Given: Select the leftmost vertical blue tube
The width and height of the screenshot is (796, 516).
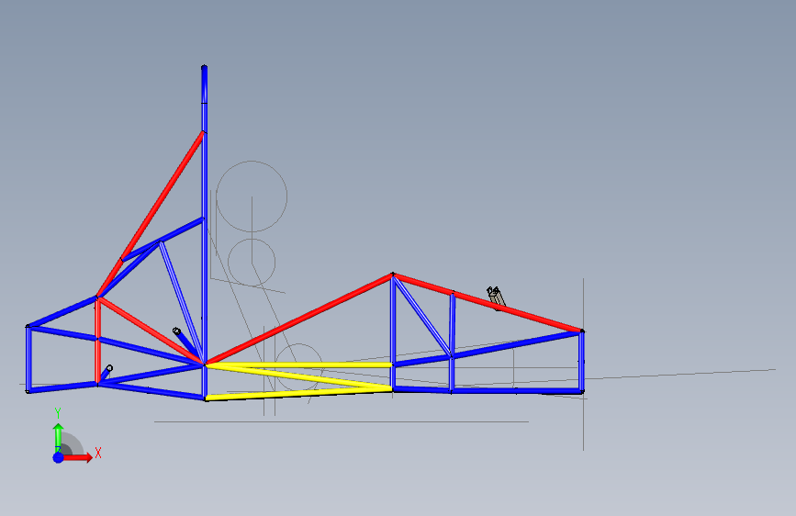Looking at the screenshot, I should [x=28, y=359].
